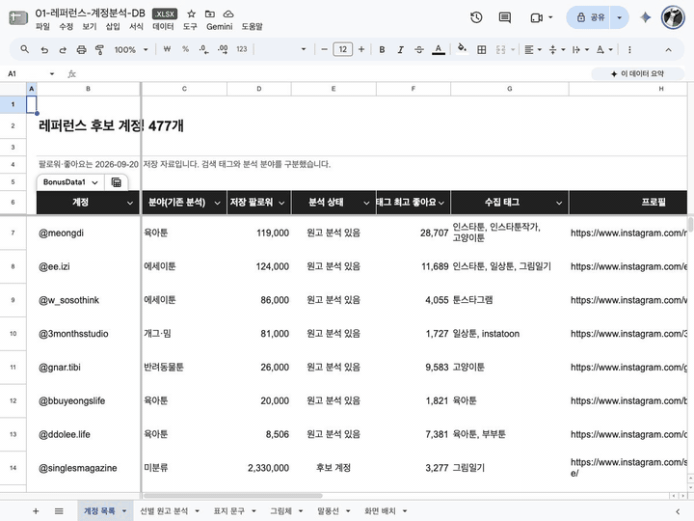694x521 pixels.
Task: Decrease font size minus button
Action: (x=324, y=49)
